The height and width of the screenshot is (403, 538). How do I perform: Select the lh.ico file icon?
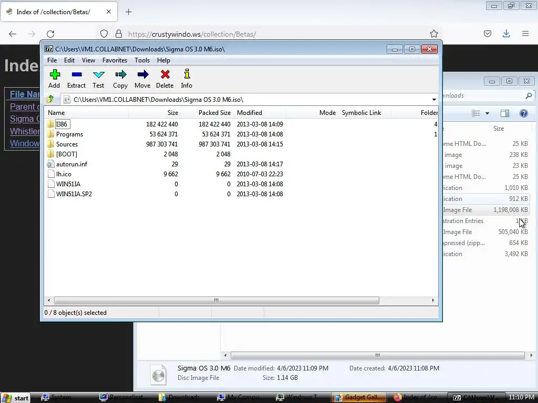(51, 174)
